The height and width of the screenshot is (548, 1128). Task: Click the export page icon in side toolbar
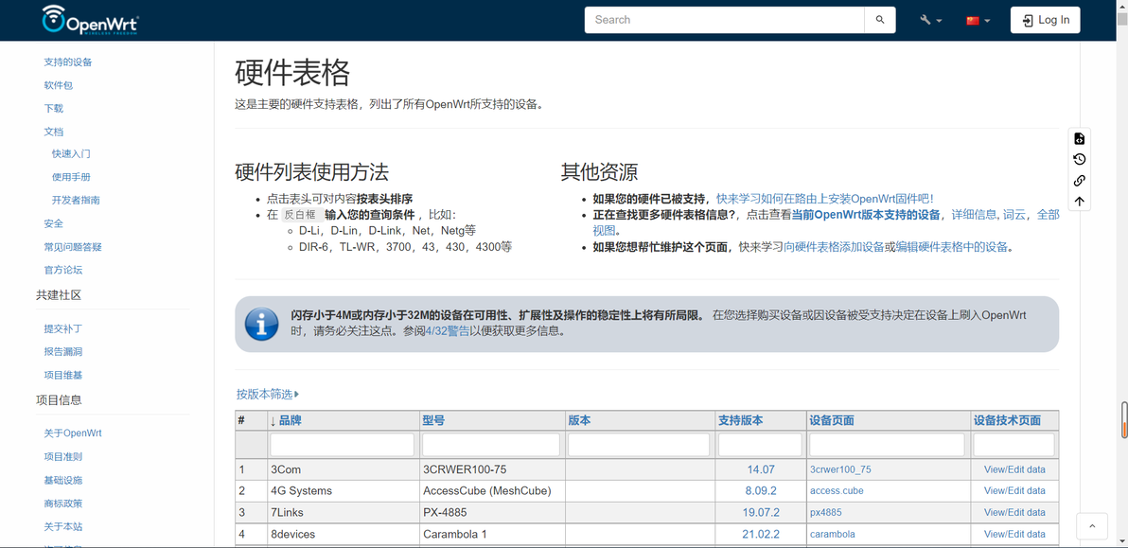(x=1079, y=139)
